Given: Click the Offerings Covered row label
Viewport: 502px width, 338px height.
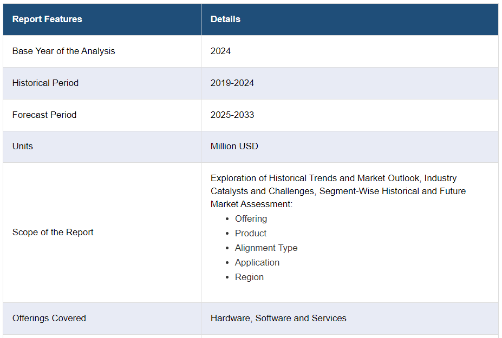Looking at the screenshot, I should [x=49, y=319].
